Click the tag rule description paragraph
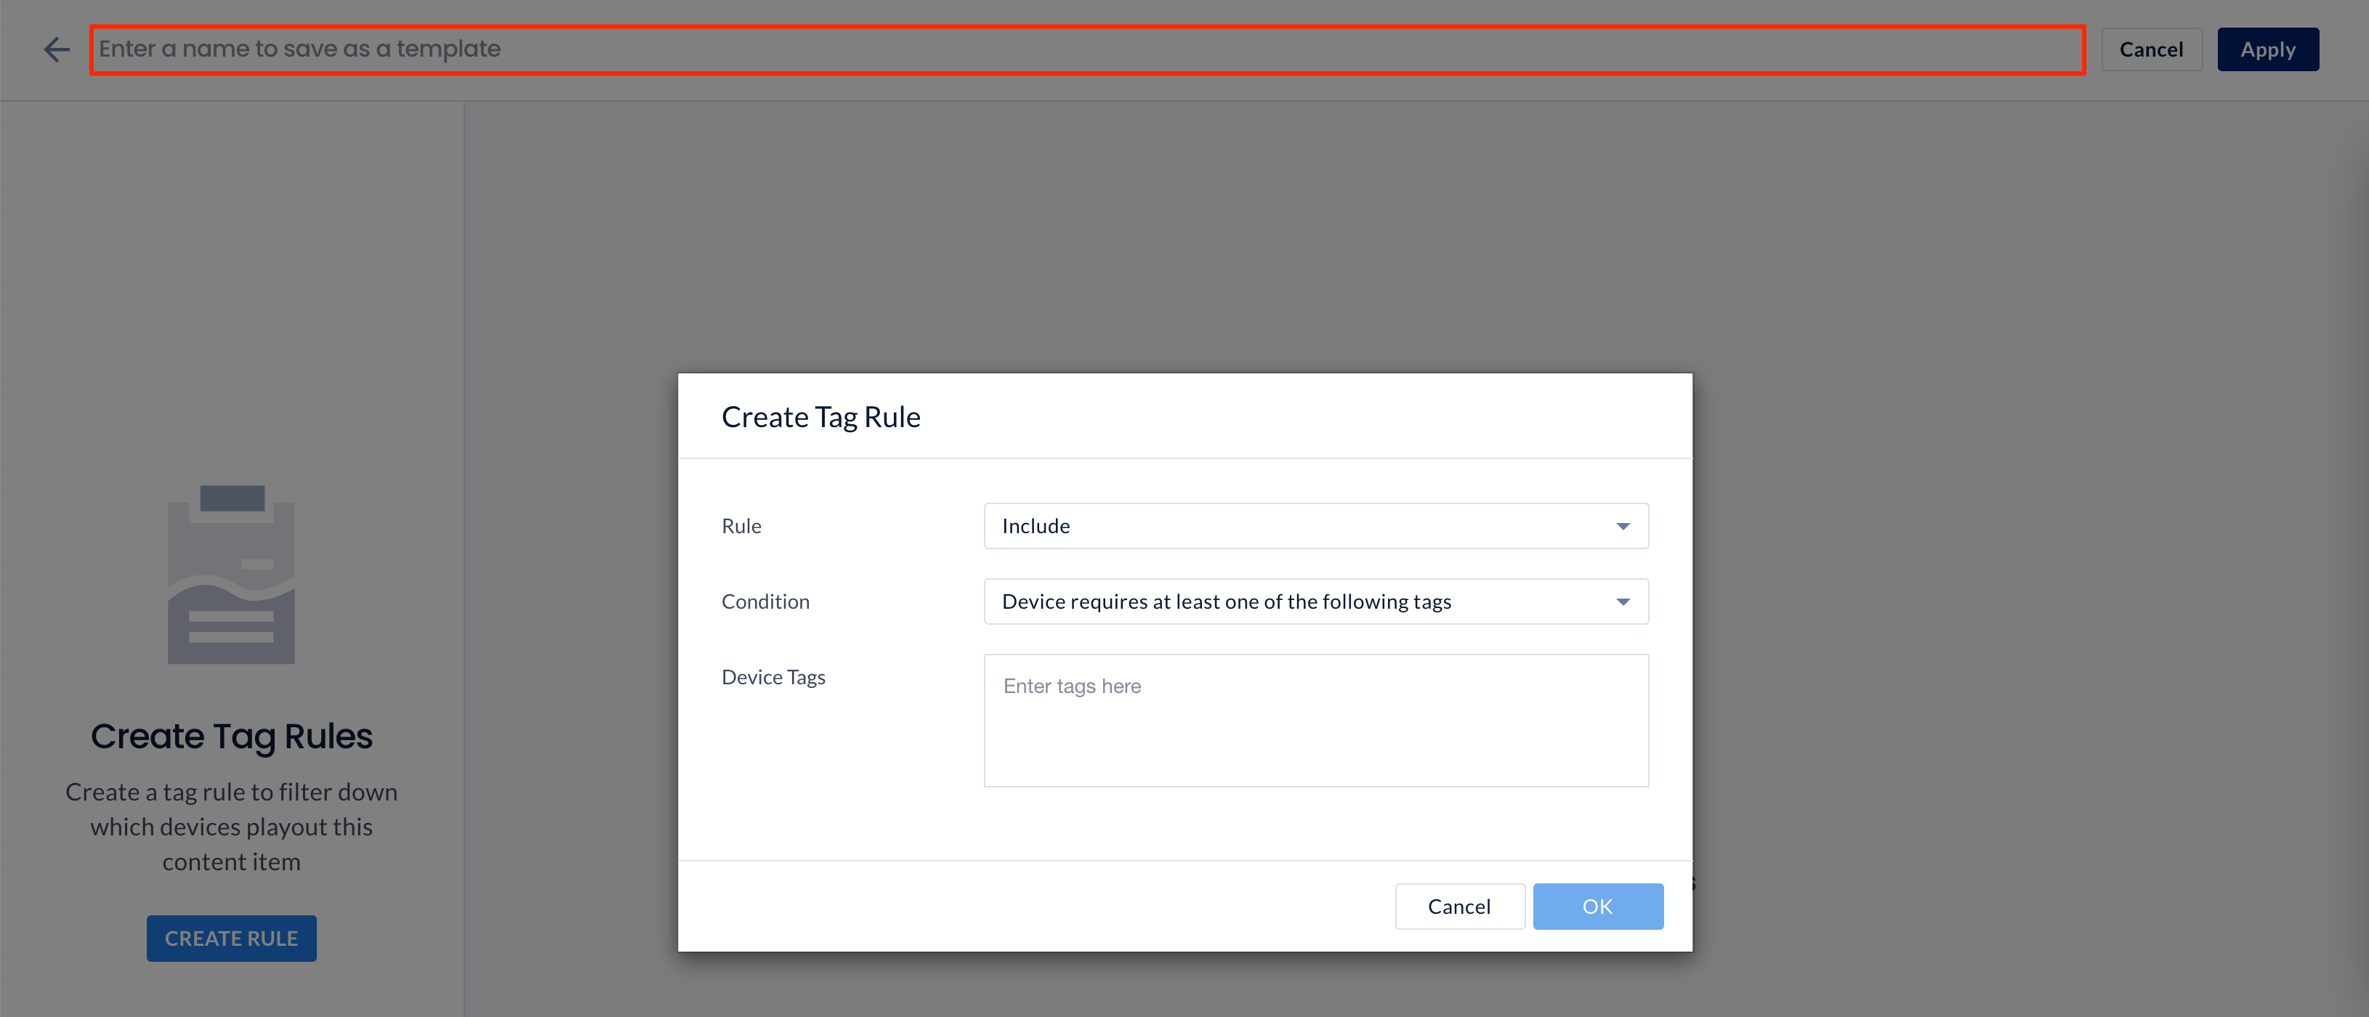This screenshot has width=2369, height=1017. 232,827
